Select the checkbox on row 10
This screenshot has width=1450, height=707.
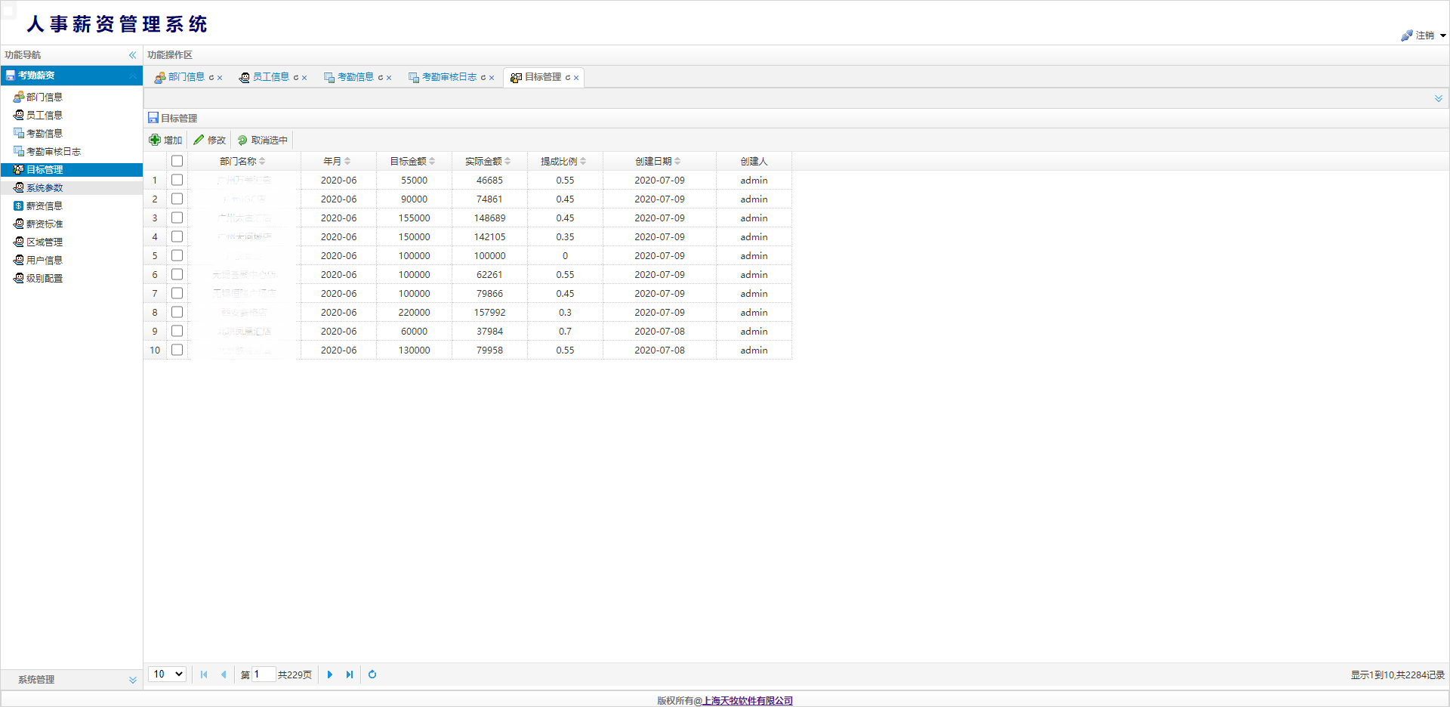pyautogui.click(x=177, y=350)
